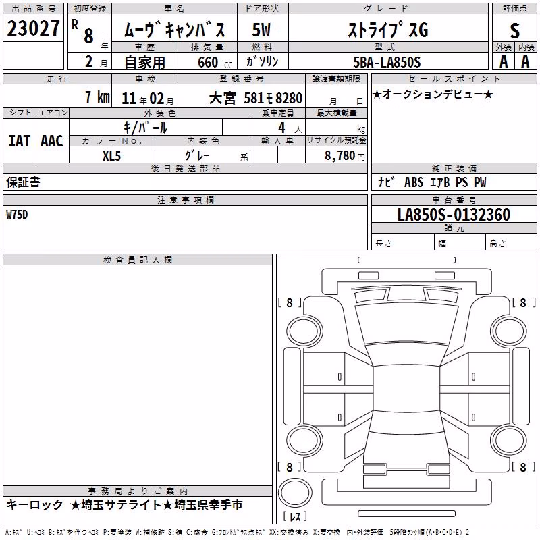
Task: Click model code 5BA-LA850S
Action: coord(387,62)
